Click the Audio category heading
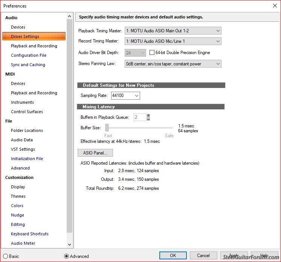281x262 pixels. pos(11,18)
